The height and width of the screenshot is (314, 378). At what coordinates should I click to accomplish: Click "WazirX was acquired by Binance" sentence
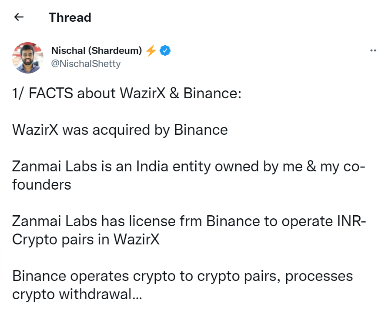pos(120,130)
